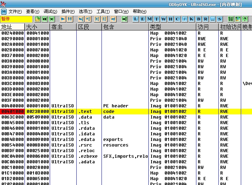
Task: Click the step into toolbar icon
Action: 81,19
